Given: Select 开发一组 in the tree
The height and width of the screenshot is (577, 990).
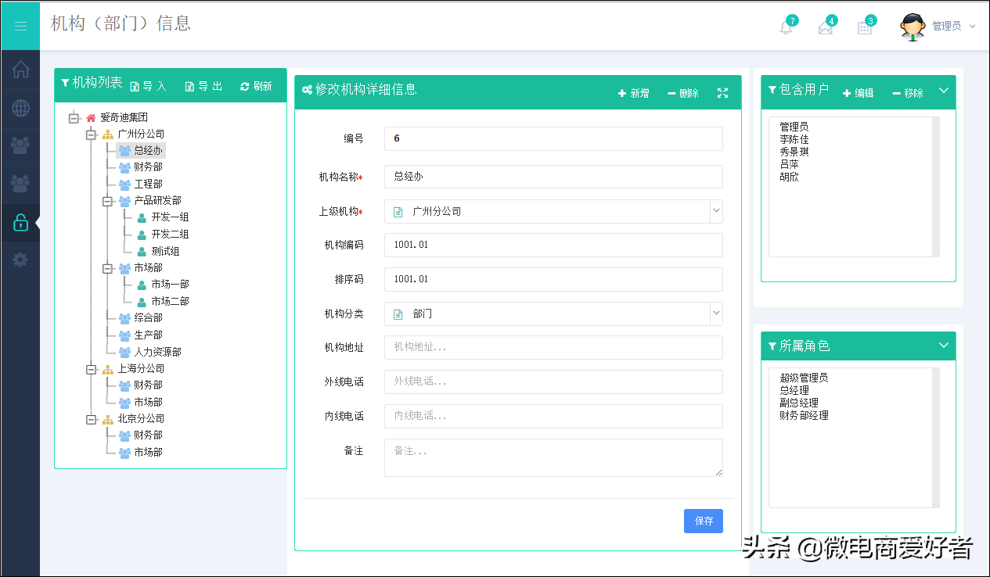Looking at the screenshot, I should click(170, 217).
